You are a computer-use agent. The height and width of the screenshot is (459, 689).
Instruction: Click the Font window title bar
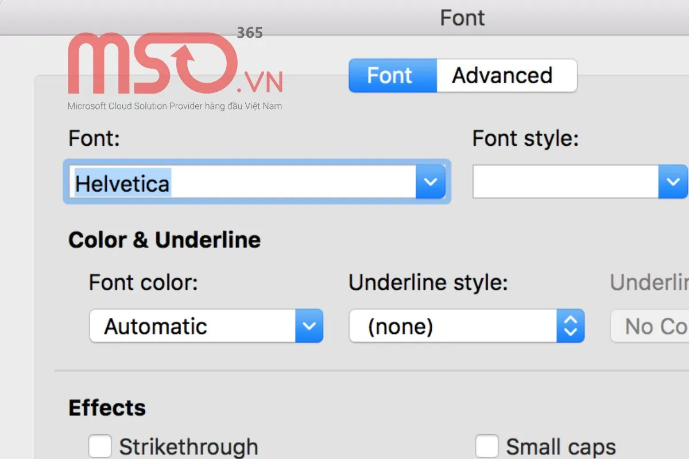point(462,18)
